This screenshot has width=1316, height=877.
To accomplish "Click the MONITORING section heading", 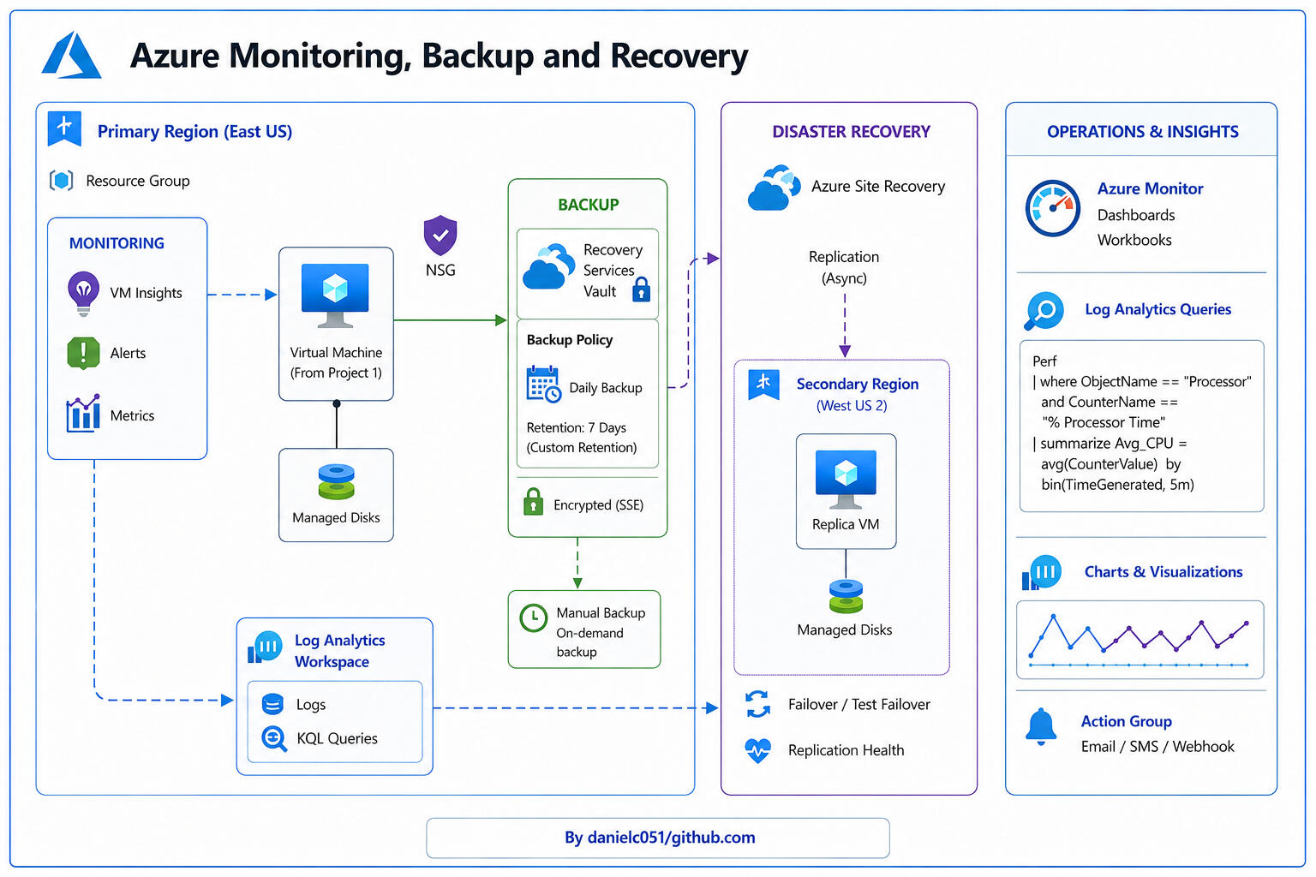I will 117,243.
